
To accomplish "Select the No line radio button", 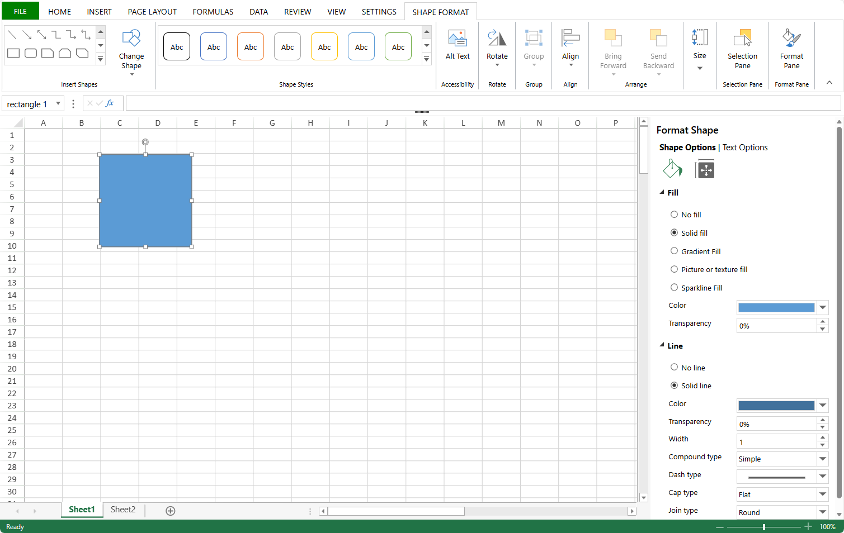I will click(x=674, y=368).
